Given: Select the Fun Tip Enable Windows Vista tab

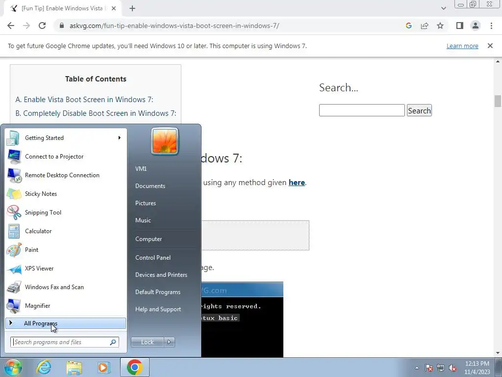Looking at the screenshot, I should click(62, 8).
